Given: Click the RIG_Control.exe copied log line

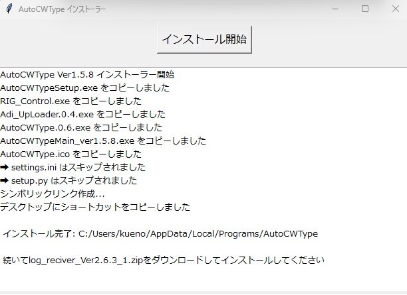Looking at the screenshot, I should point(70,101).
